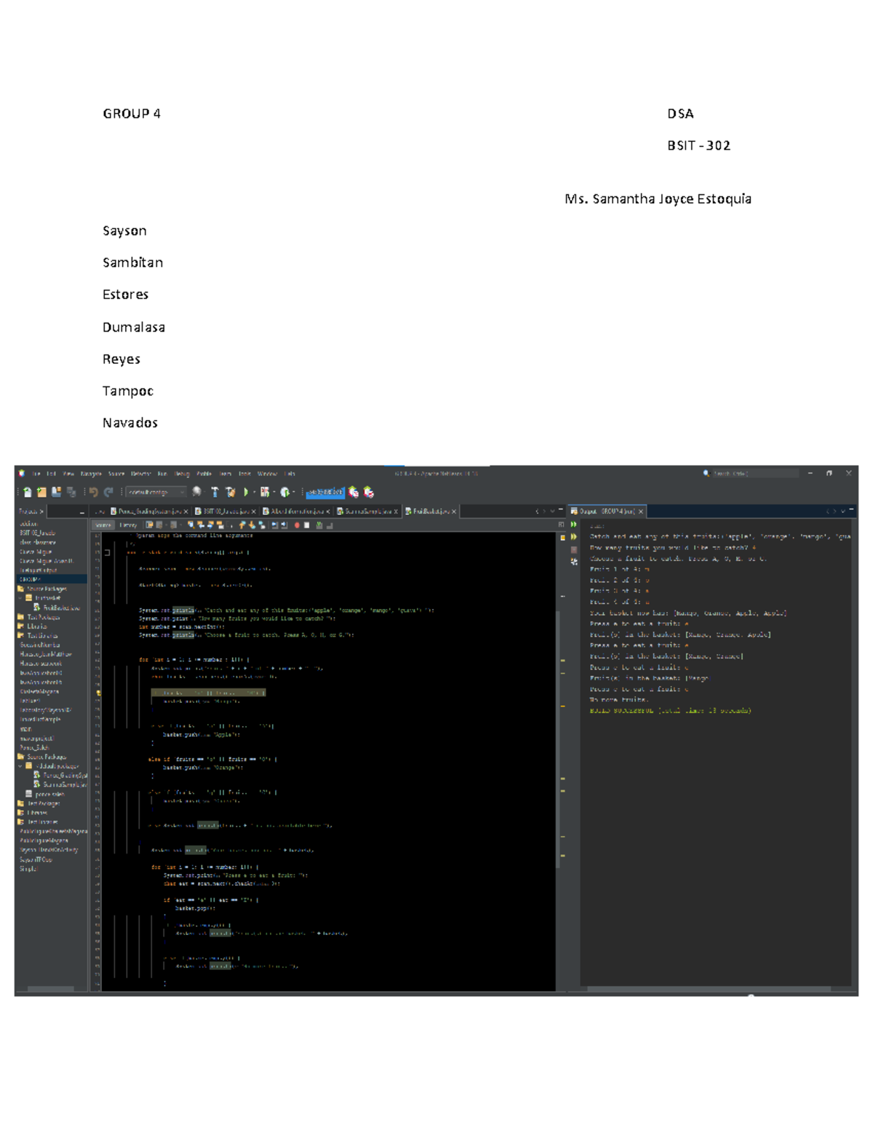Run the project with green play icon
Viewport: 873px width, 1130px height.
[246, 493]
